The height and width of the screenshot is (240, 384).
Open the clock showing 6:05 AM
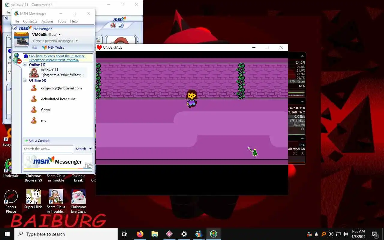[x=358, y=234]
